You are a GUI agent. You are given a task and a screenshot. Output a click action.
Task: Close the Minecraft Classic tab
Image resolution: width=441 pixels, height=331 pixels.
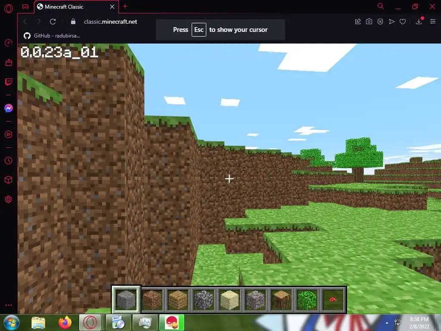click(x=112, y=7)
